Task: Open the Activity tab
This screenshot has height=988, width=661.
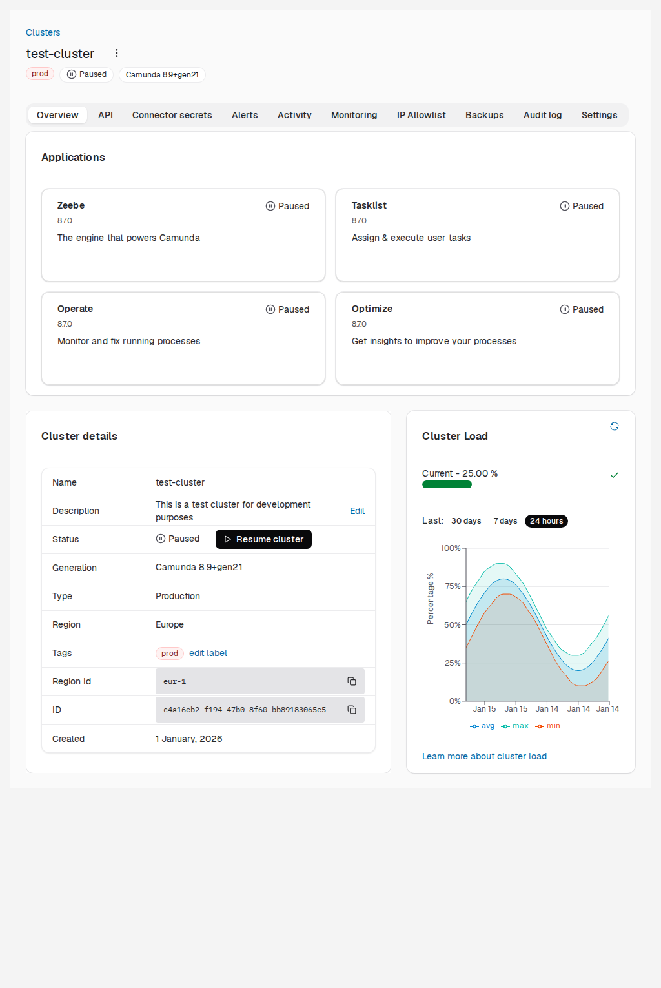Action: (294, 115)
